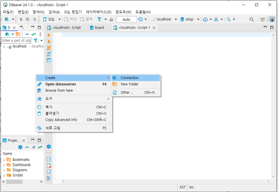278x192 pixels.
Task: Click New Connection icon in Database Navigator panel
Action: [x=7, y=34]
